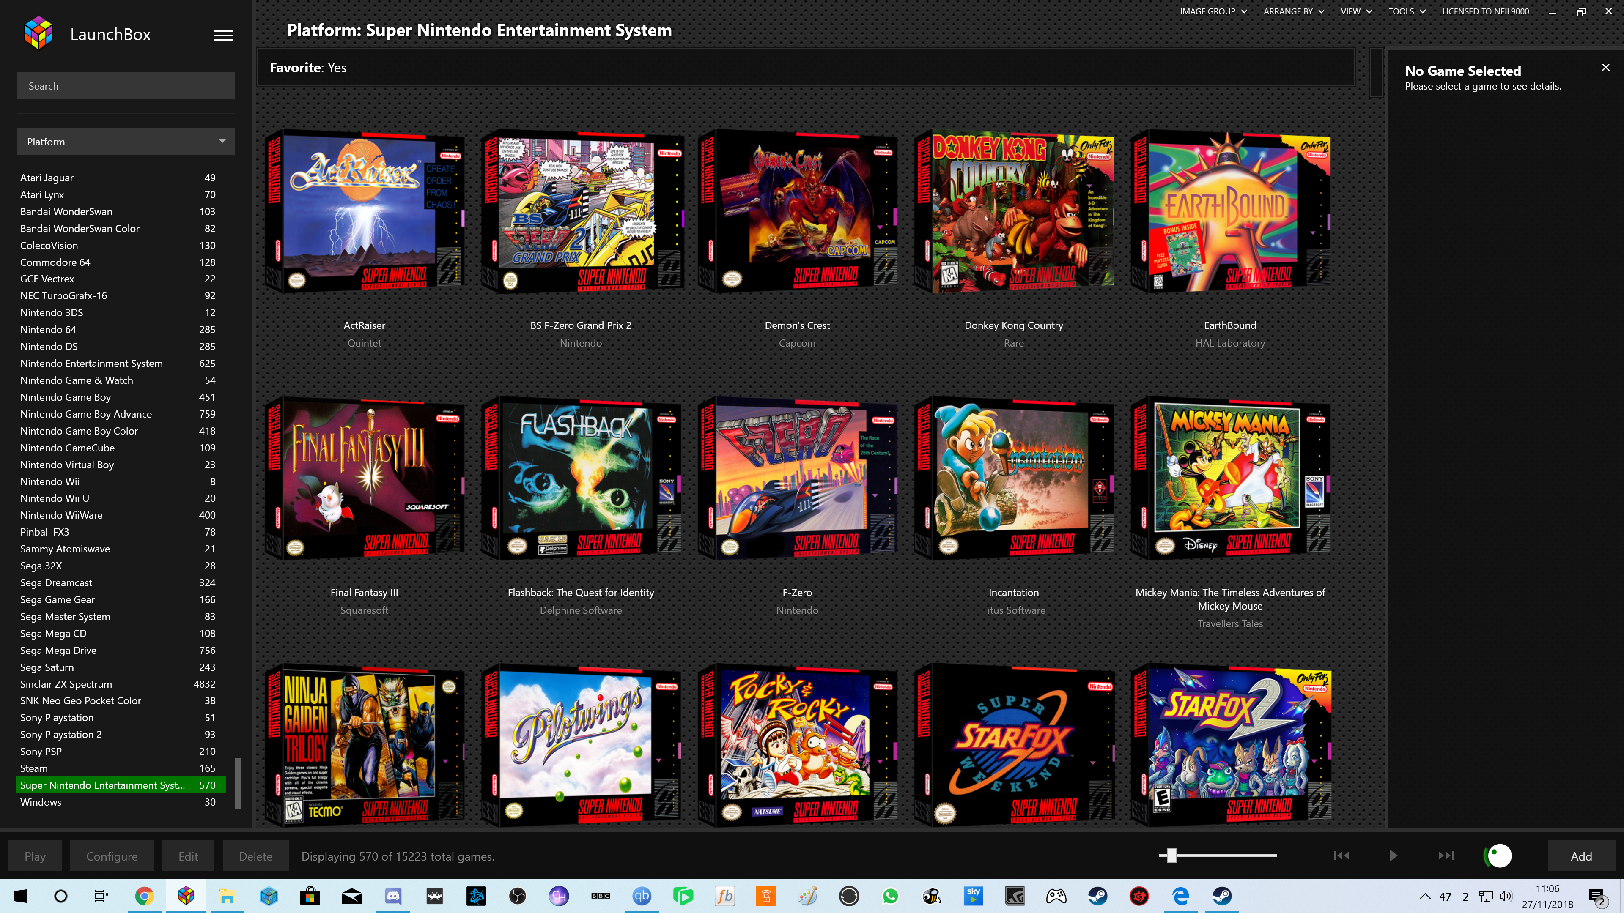Click the Configure button
The height and width of the screenshot is (913, 1624).
(x=112, y=856)
